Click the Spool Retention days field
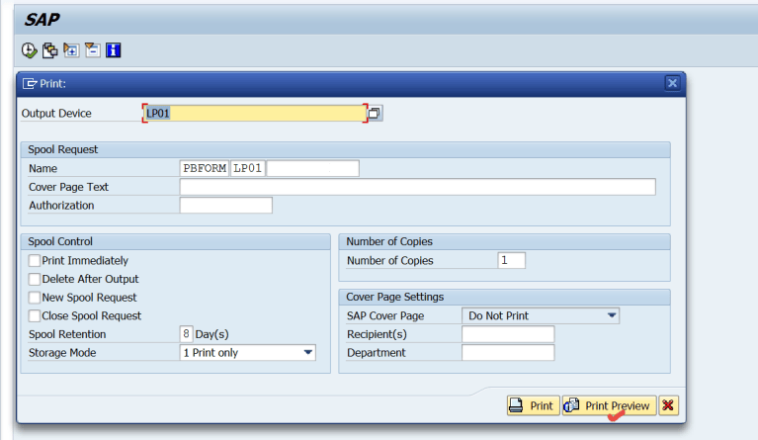 (x=186, y=334)
